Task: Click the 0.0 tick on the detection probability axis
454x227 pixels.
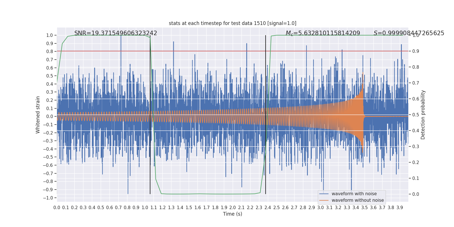Action: 416,194
